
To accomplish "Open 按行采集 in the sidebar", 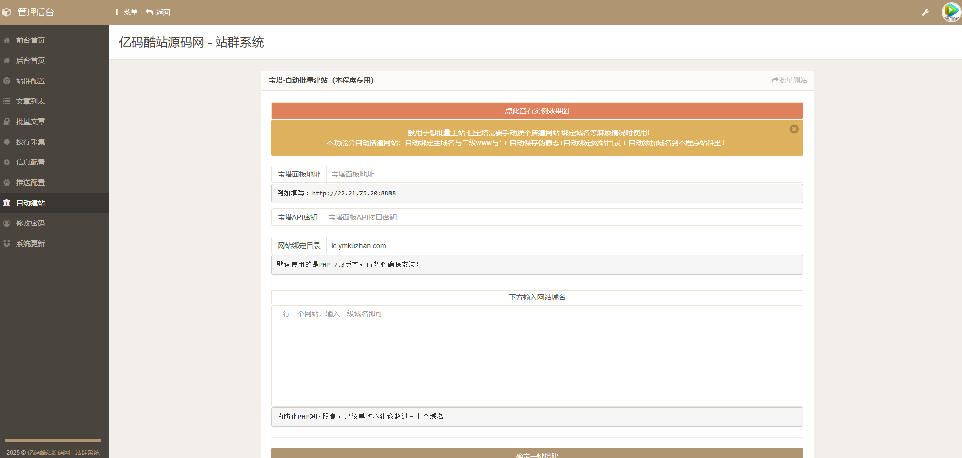I will (30, 142).
